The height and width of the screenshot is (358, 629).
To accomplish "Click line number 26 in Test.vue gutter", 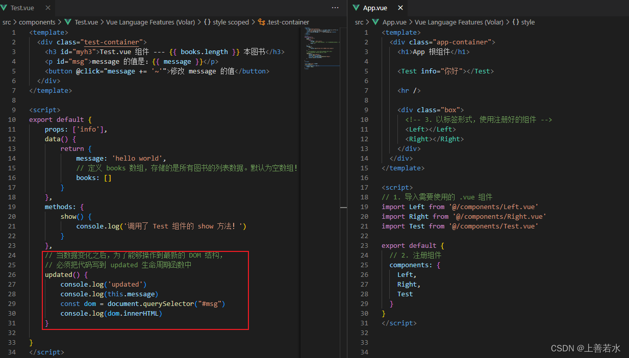I will tap(12, 274).
